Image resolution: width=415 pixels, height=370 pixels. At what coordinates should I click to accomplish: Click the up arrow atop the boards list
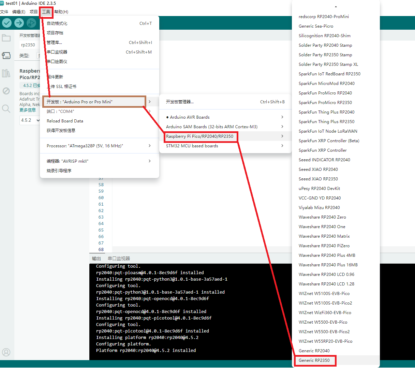336,7
